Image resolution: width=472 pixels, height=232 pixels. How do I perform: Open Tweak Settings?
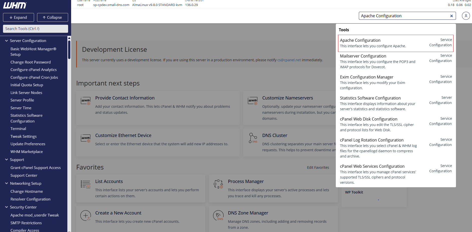[24, 136]
